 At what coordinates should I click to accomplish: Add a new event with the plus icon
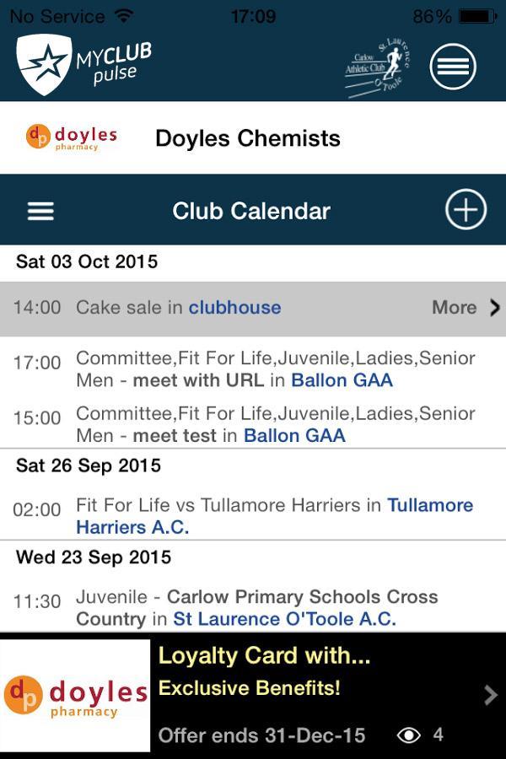click(466, 210)
